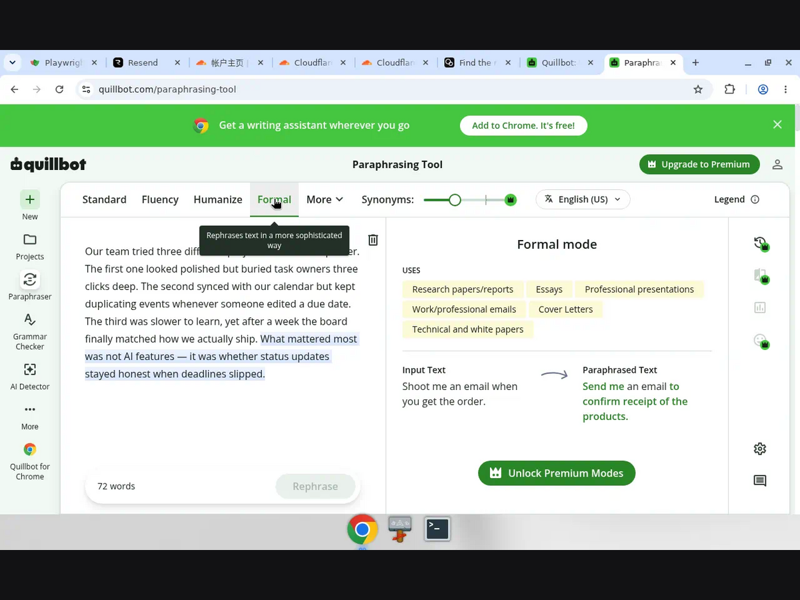Bookmark this page with star icon
Image resolution: width=800 pixels, height=600 pixels.
pos(698,89)
